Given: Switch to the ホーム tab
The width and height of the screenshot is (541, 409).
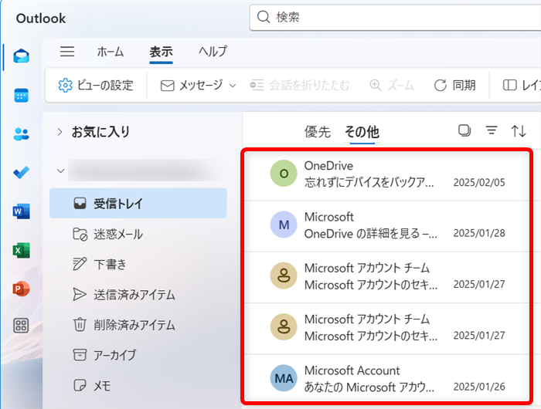Looking at the screenshot, I should click(110, 52).
